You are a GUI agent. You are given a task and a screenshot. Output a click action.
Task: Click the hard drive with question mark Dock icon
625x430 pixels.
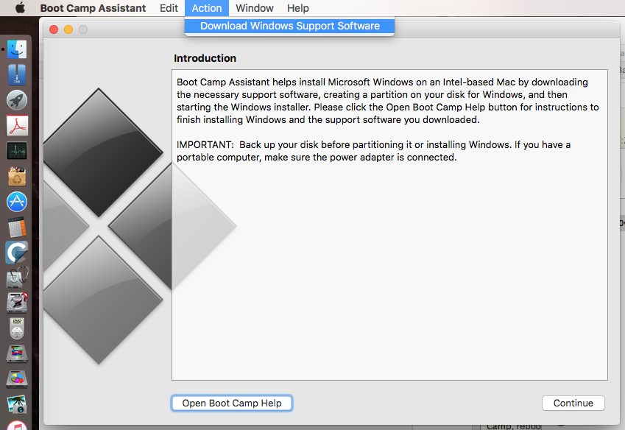coord(17,303)
